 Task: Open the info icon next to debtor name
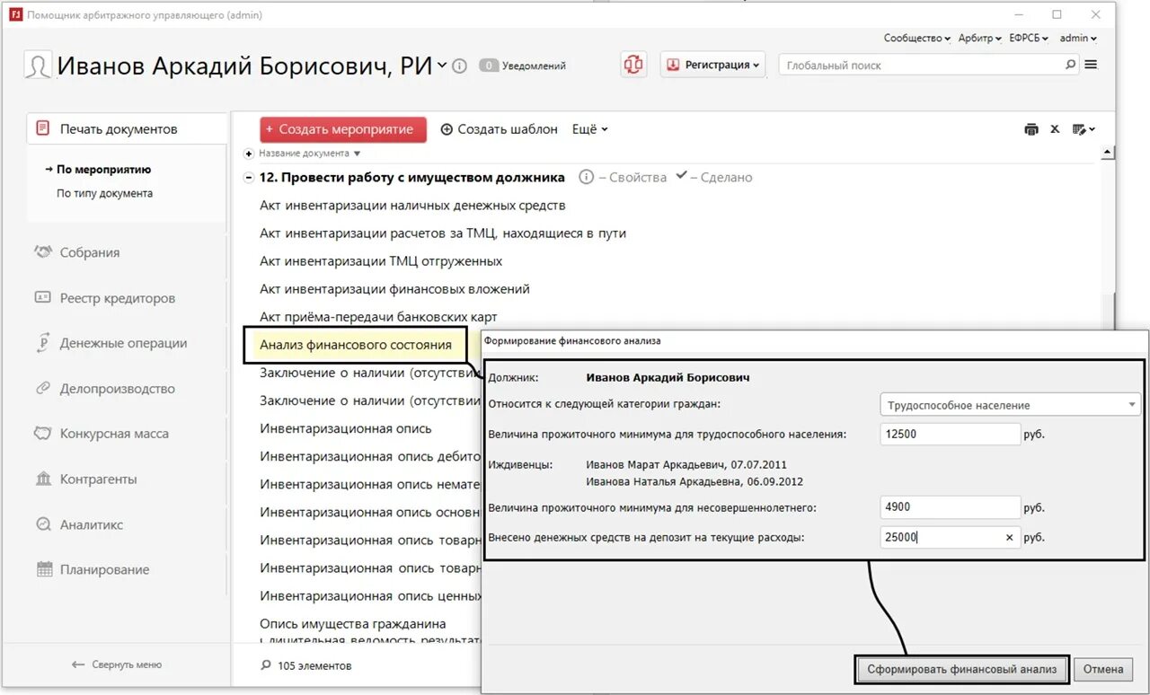pyautogui.click(x=459, y=66)
